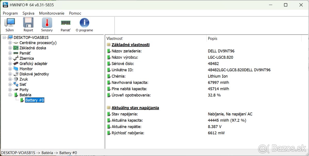Select the Grafický adaptér icon
The image size is (309, 156).
point(15,64)
